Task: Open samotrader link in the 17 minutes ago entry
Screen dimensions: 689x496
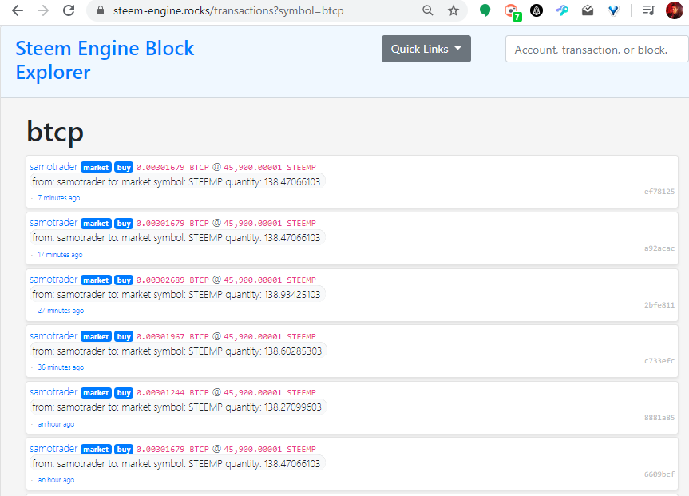Action: click(53, 223)
